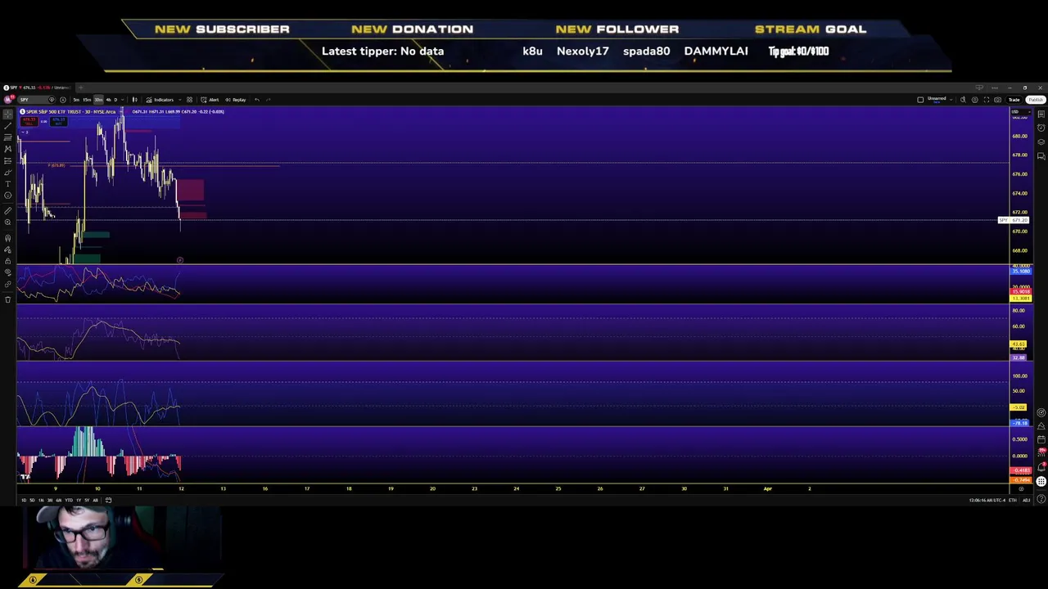The width and height of the screenshot is (1048, 589).
Task: Select the 4h timeframe
Action: pyautogui.click(x=108, y=100)
